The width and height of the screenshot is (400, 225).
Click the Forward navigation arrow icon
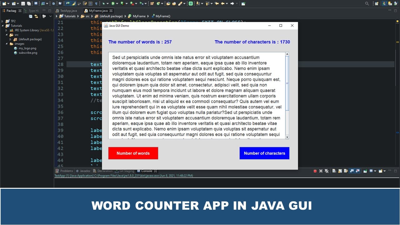(232, 3)
